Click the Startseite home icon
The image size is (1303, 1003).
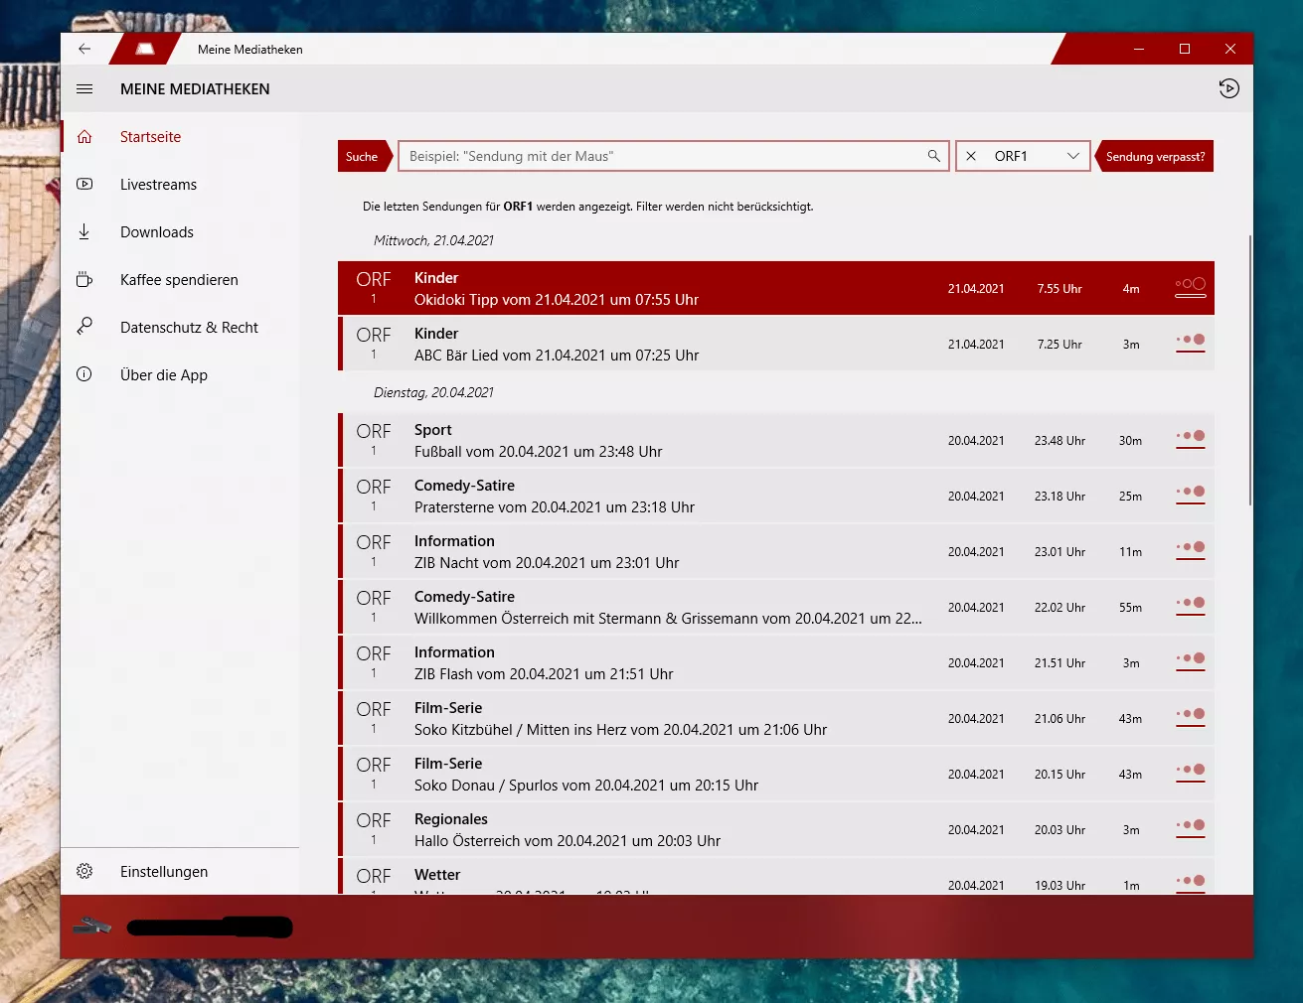pos(84,137)
